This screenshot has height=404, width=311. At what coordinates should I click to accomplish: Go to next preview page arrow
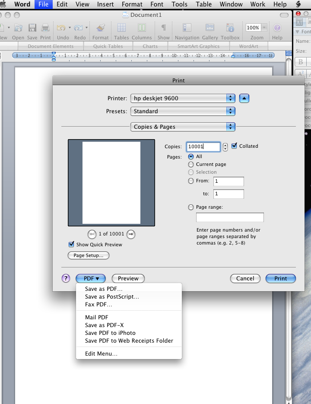pos(131,234)
